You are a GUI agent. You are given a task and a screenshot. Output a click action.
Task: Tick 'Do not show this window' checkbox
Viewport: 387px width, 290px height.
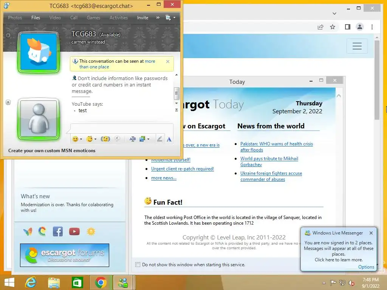[x=138, y=265]
